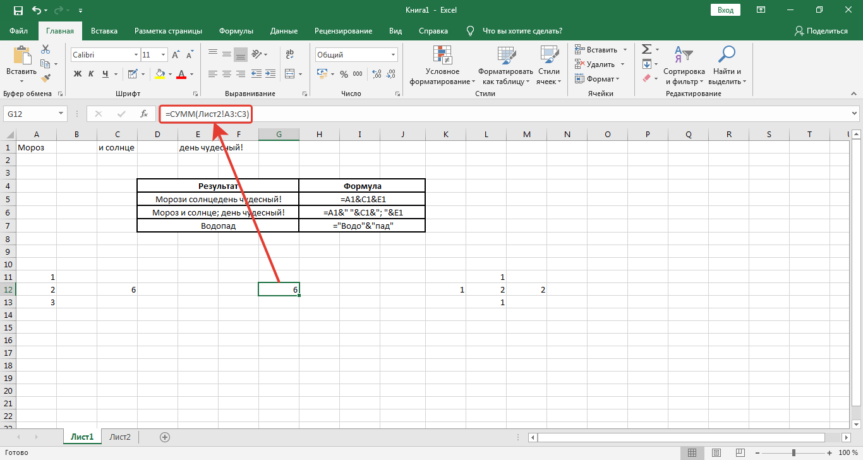This screenshot has height=460, width=863.
Task: Click the Поделиться share button
Action: coord(821,30)
